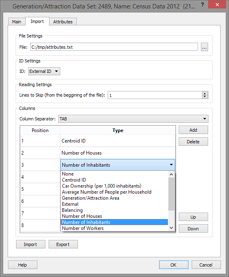Image resolution: width=229 pixels, height=277 pixels.
Task: Select position cell 4
Action: tap(40, 177)
